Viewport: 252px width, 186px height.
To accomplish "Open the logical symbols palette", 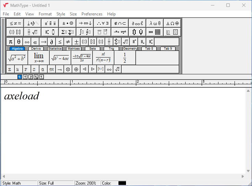I will tap(102, 23).
